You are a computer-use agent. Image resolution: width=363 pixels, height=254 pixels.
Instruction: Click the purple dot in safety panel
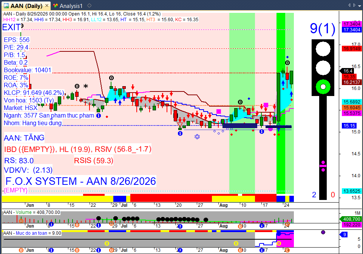[323, 232]
